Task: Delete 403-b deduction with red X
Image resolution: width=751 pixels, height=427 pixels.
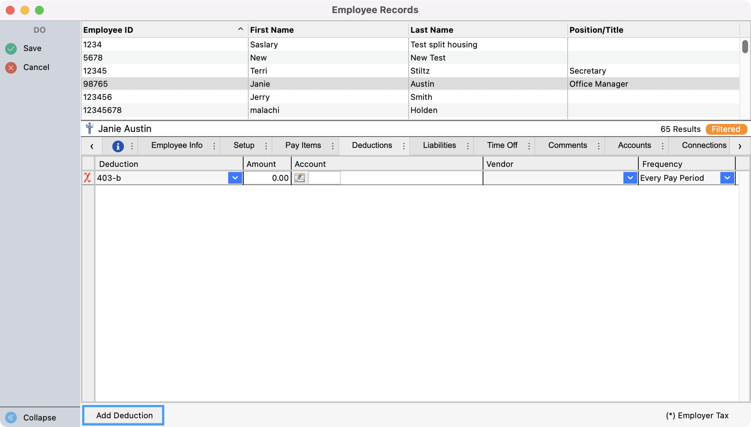Action: 87,178
